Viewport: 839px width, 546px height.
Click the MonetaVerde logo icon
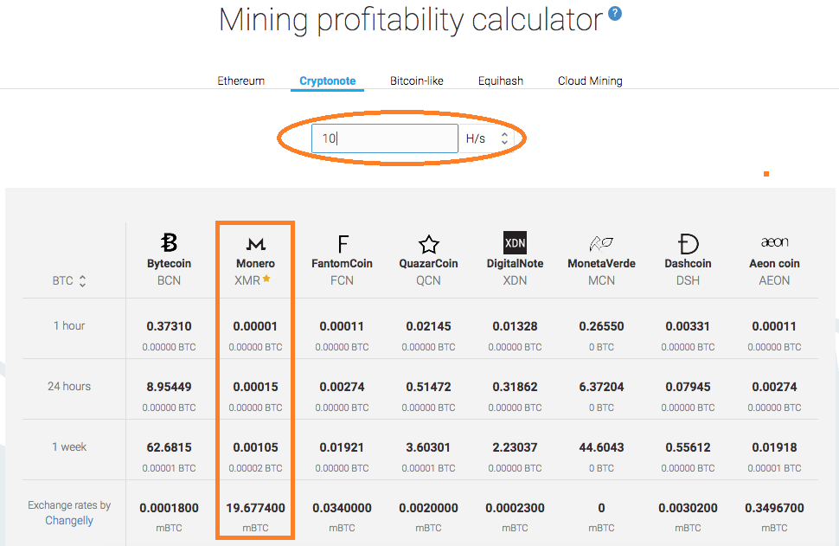click(x=601, y=243)
